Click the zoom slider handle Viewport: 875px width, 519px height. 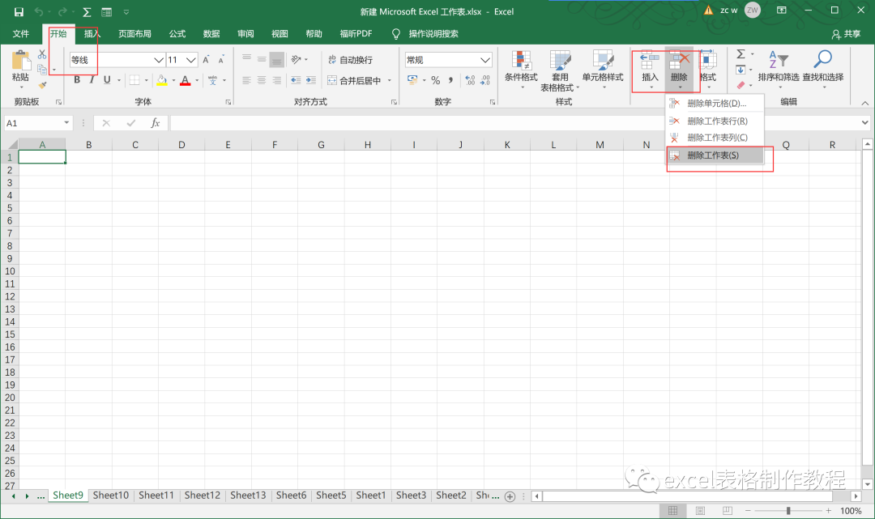[x=788, y=511]
